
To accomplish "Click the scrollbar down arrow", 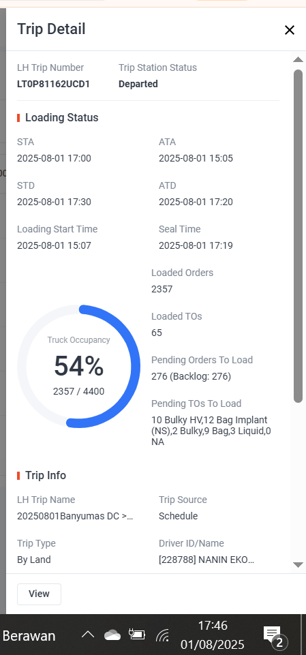I will (x=298, y=565).
